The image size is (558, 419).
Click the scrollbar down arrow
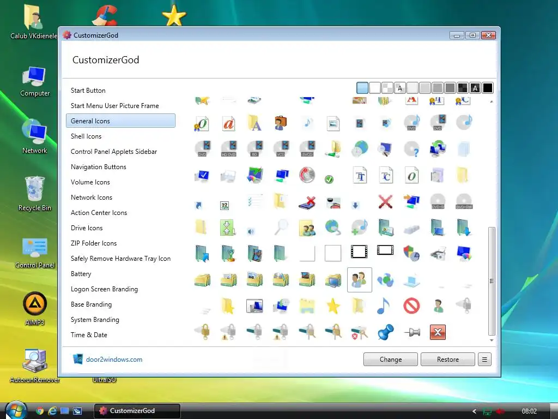[x=492, y=340]
